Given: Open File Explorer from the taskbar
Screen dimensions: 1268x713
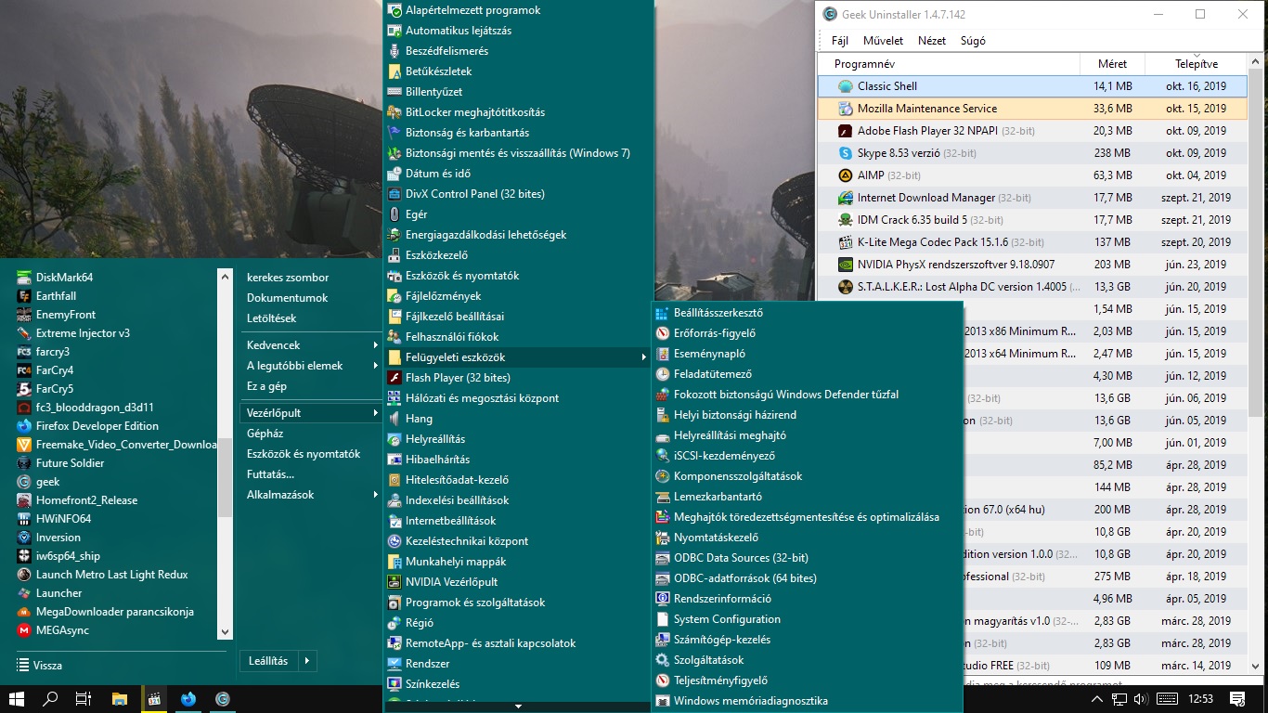Looking at the screenshot, I should point(119,699).
